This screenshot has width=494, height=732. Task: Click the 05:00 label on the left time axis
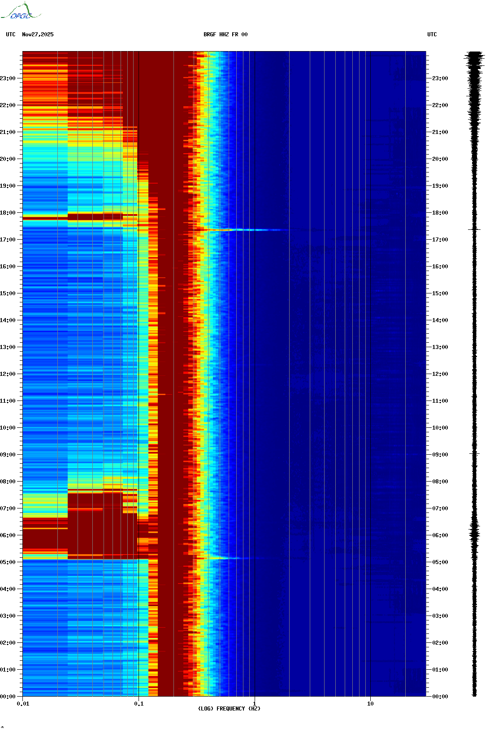(x=8, y=562)
